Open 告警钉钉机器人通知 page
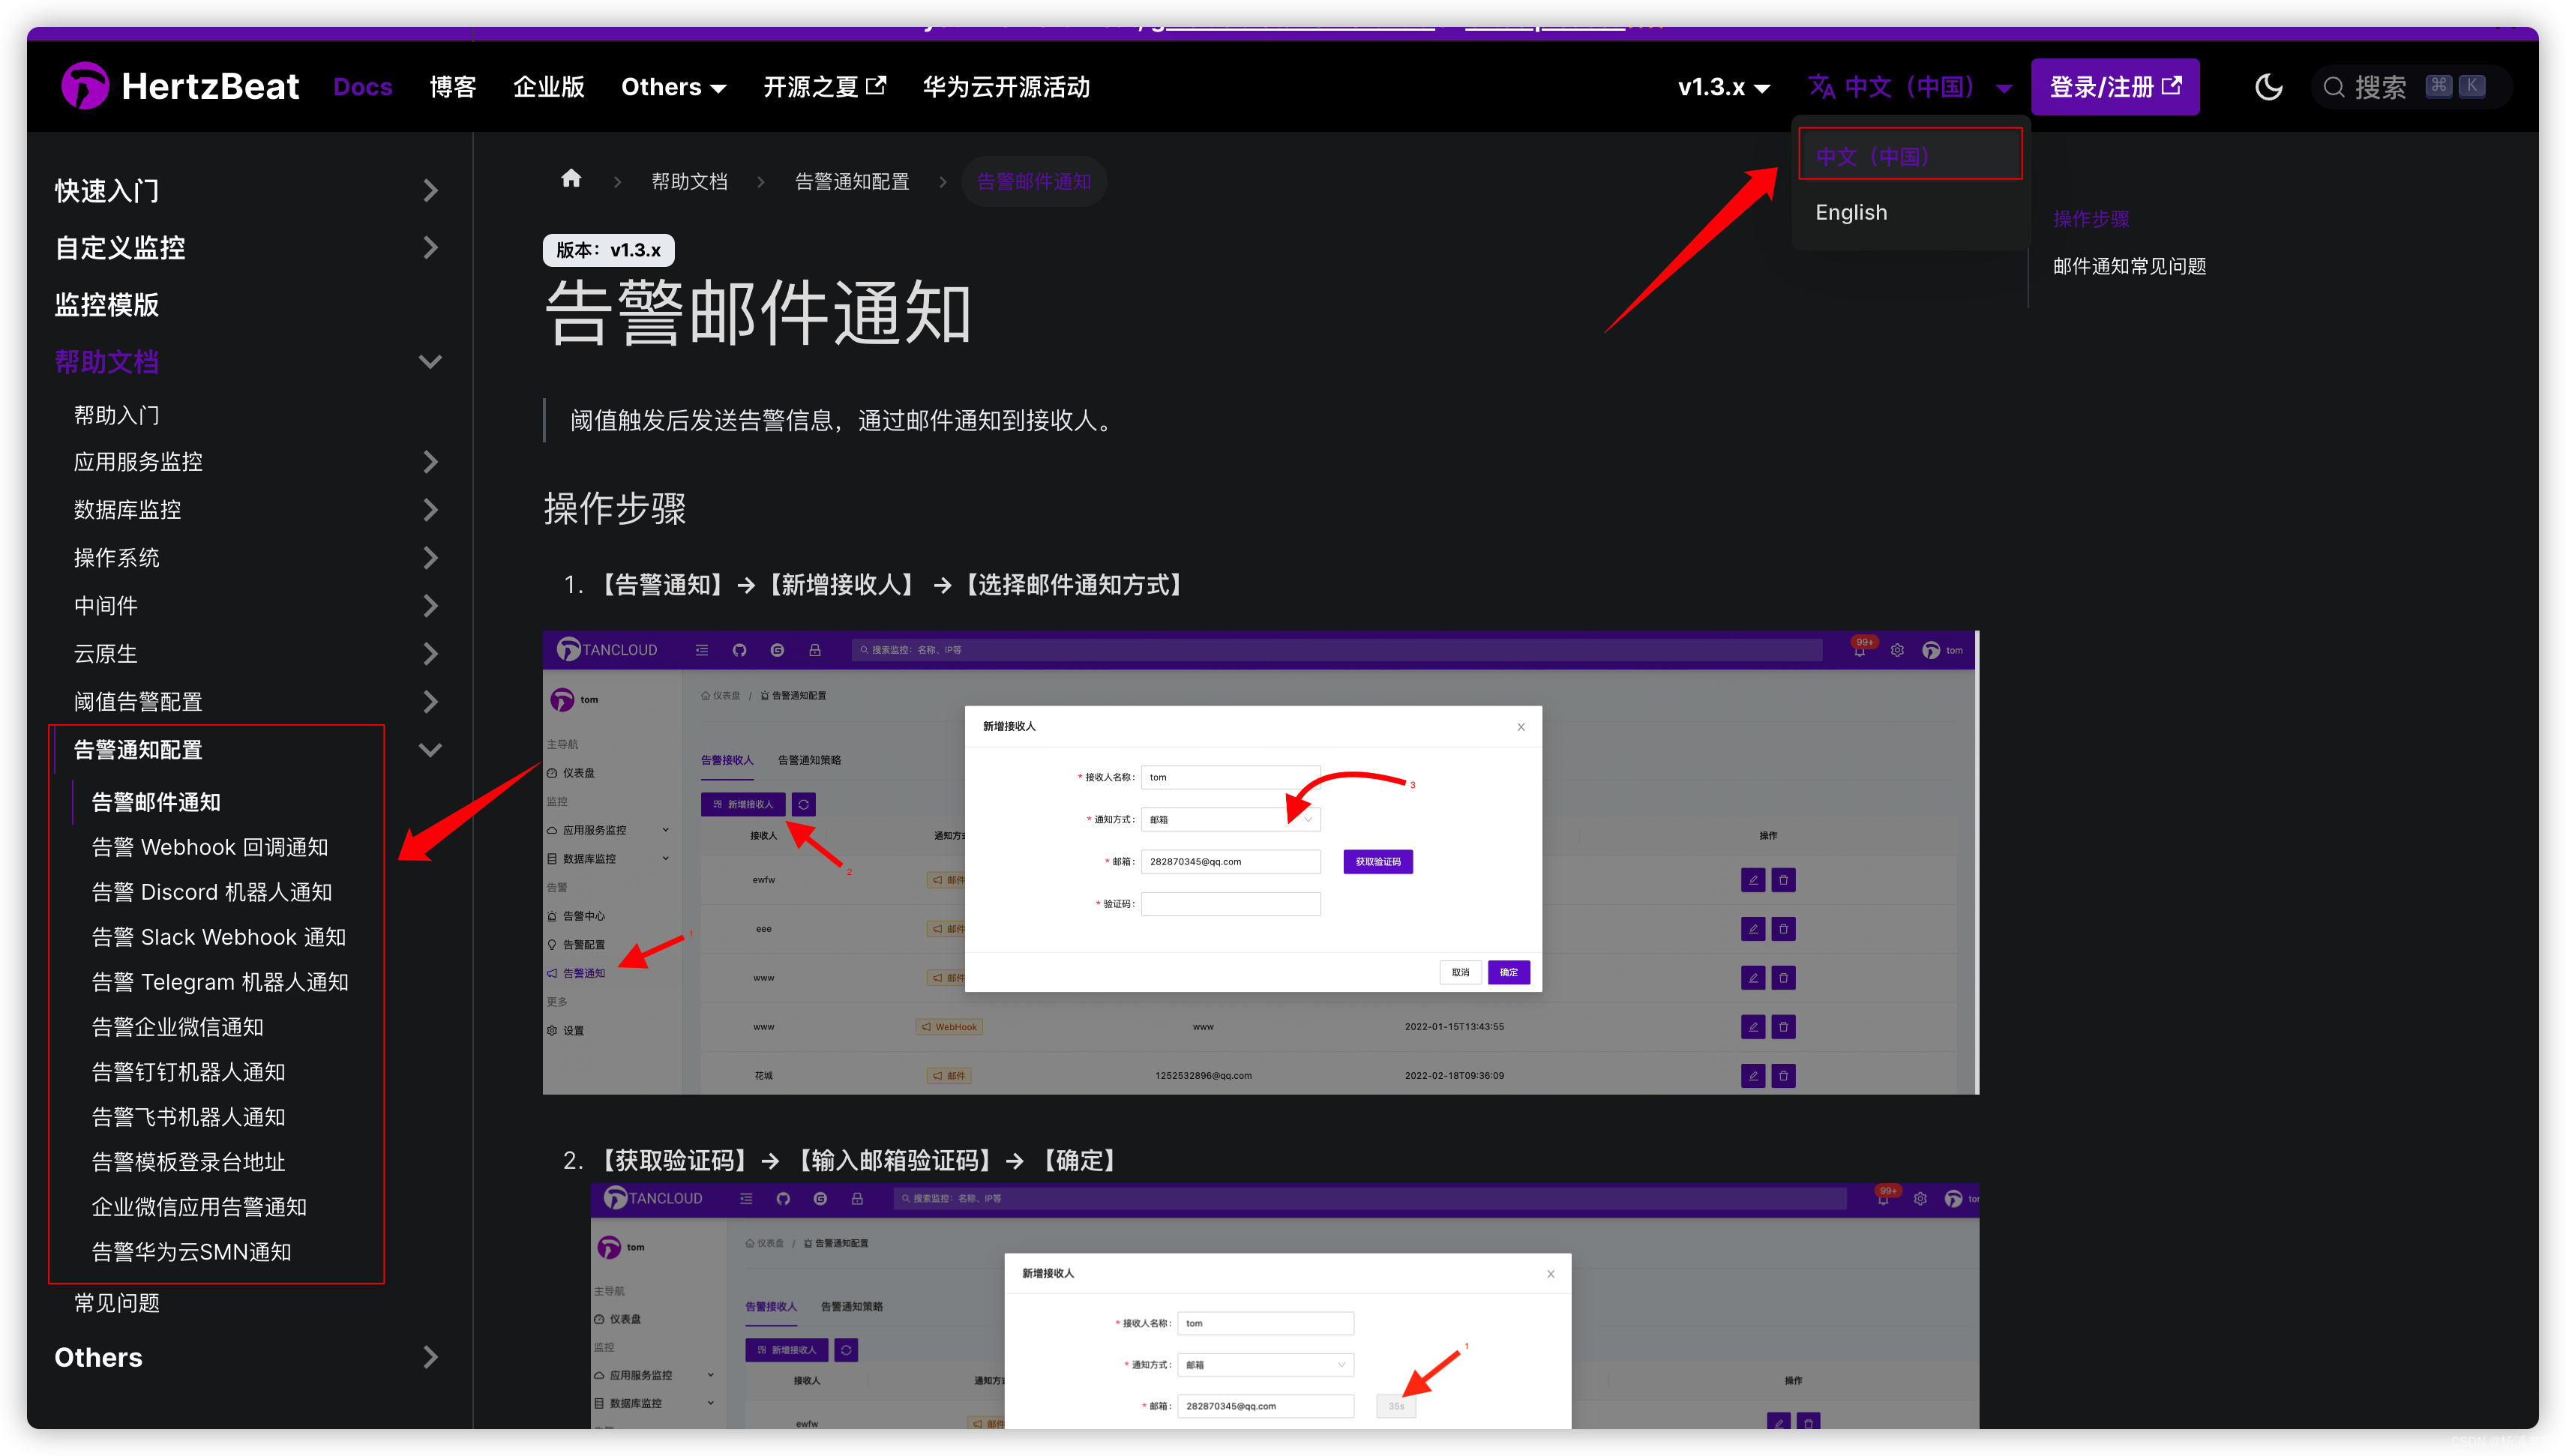Screen dimensions: 2566x1456 188,1072
